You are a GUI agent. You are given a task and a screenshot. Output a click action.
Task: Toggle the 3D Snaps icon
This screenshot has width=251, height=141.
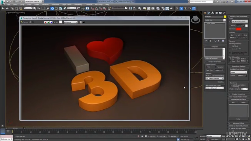[93, 8]
